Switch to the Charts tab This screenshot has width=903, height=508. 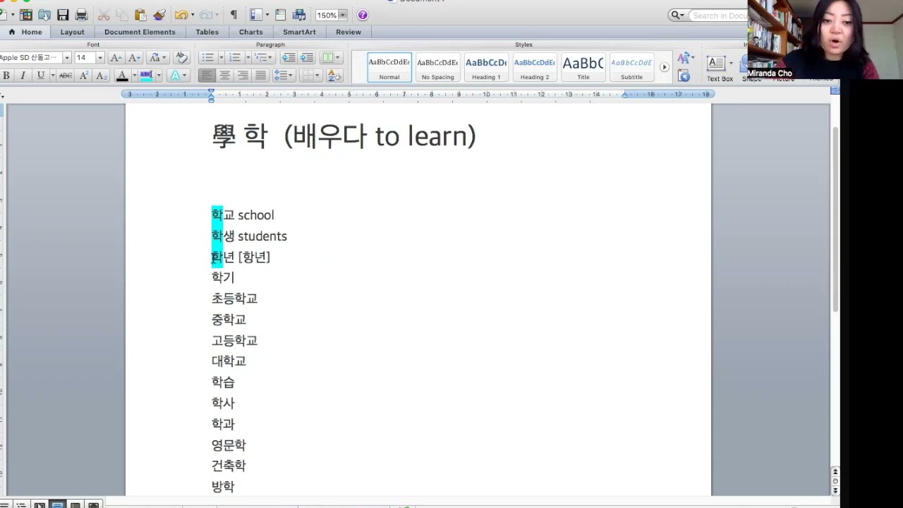point(250,32)
